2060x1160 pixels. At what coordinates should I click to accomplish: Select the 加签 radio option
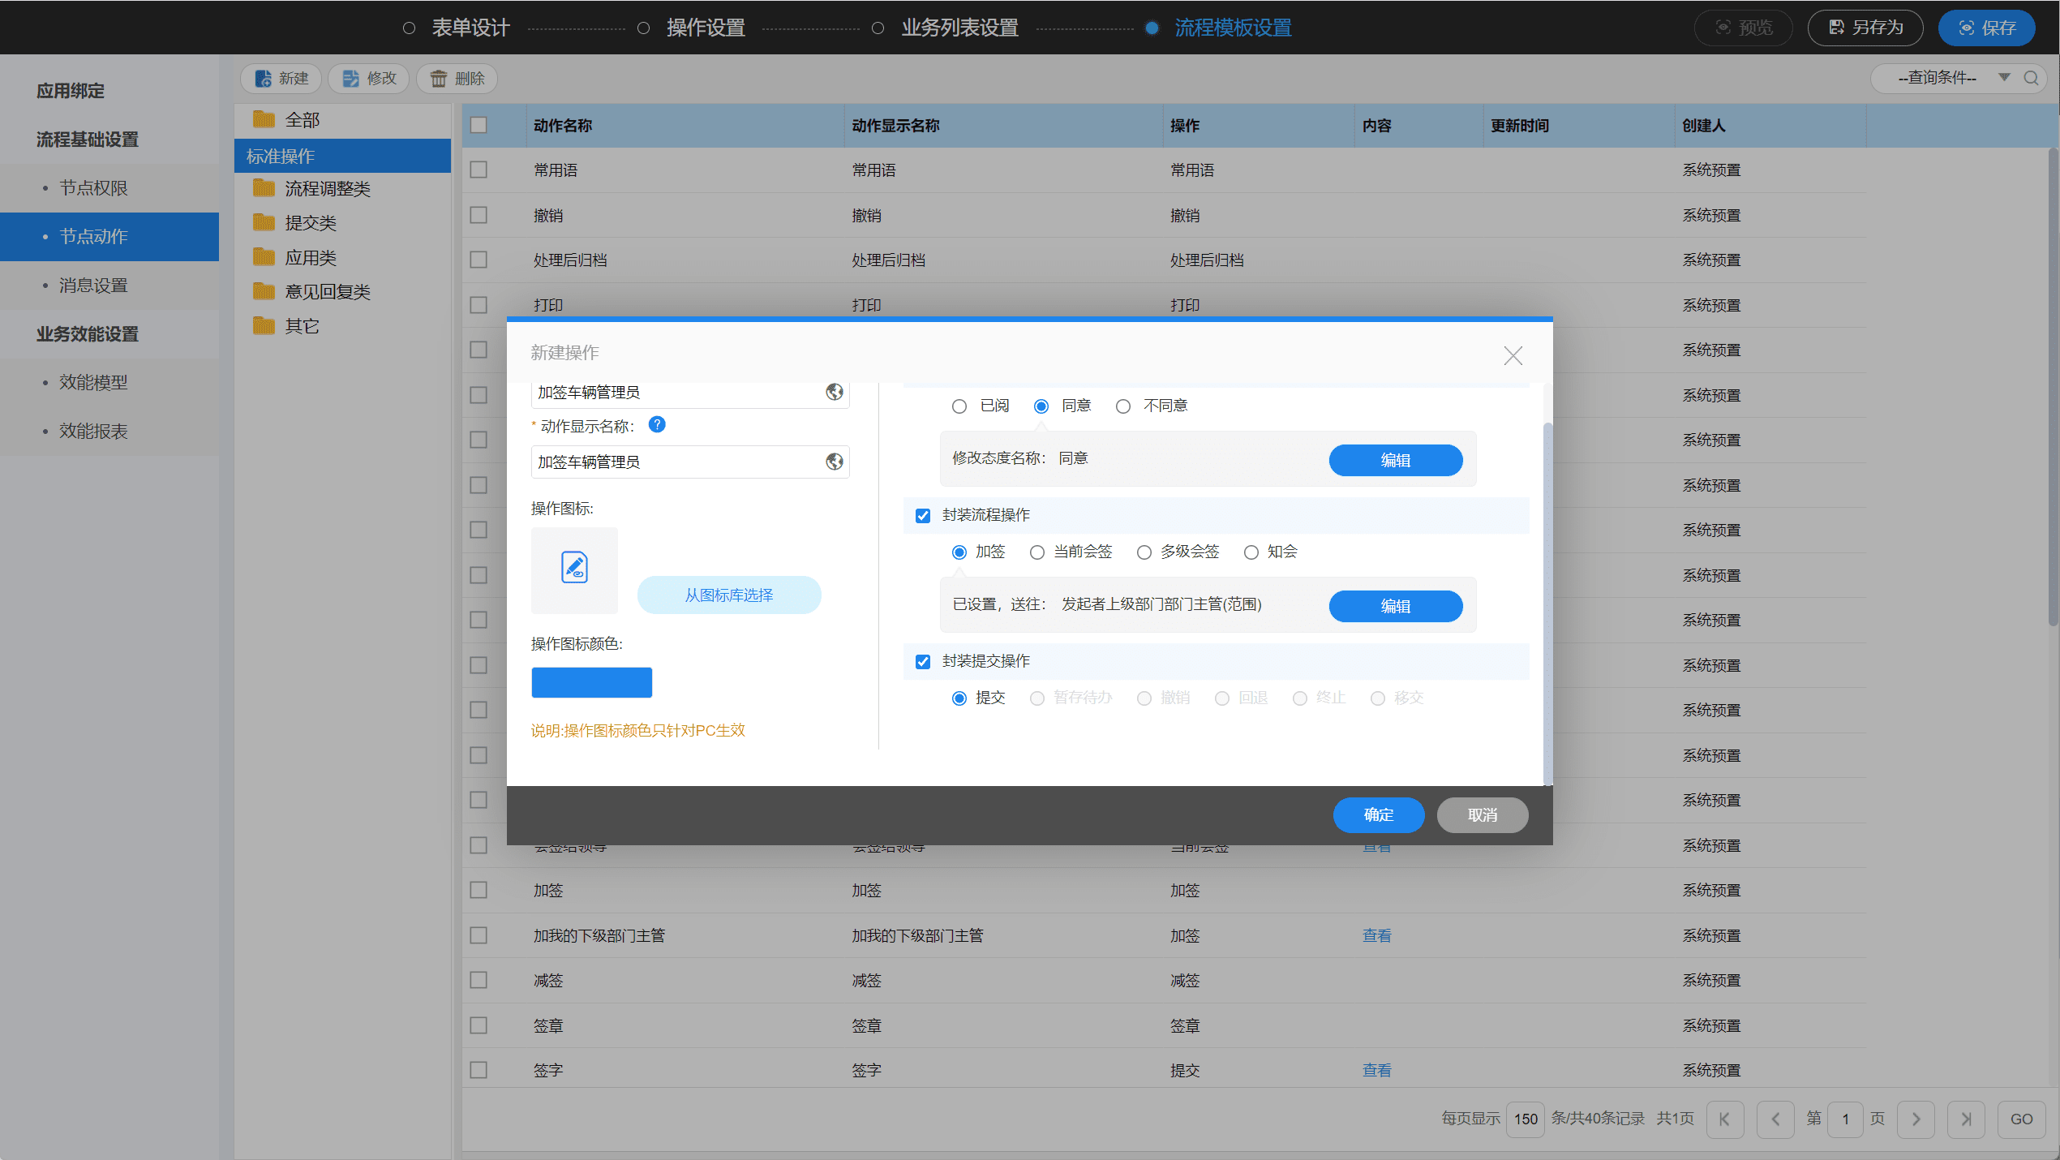tap(959, 552)
